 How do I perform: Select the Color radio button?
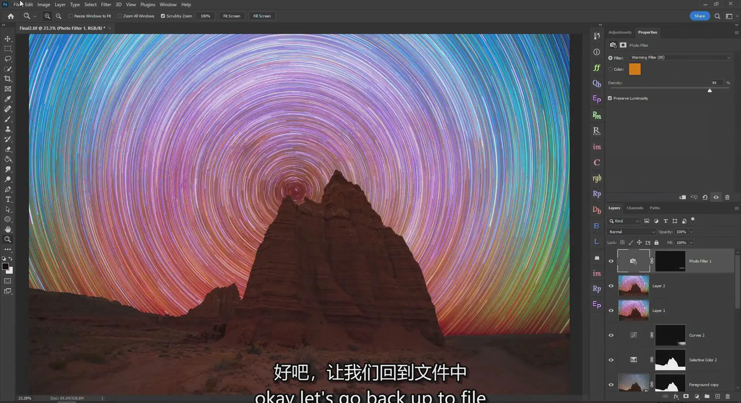(x=610, y=69)
